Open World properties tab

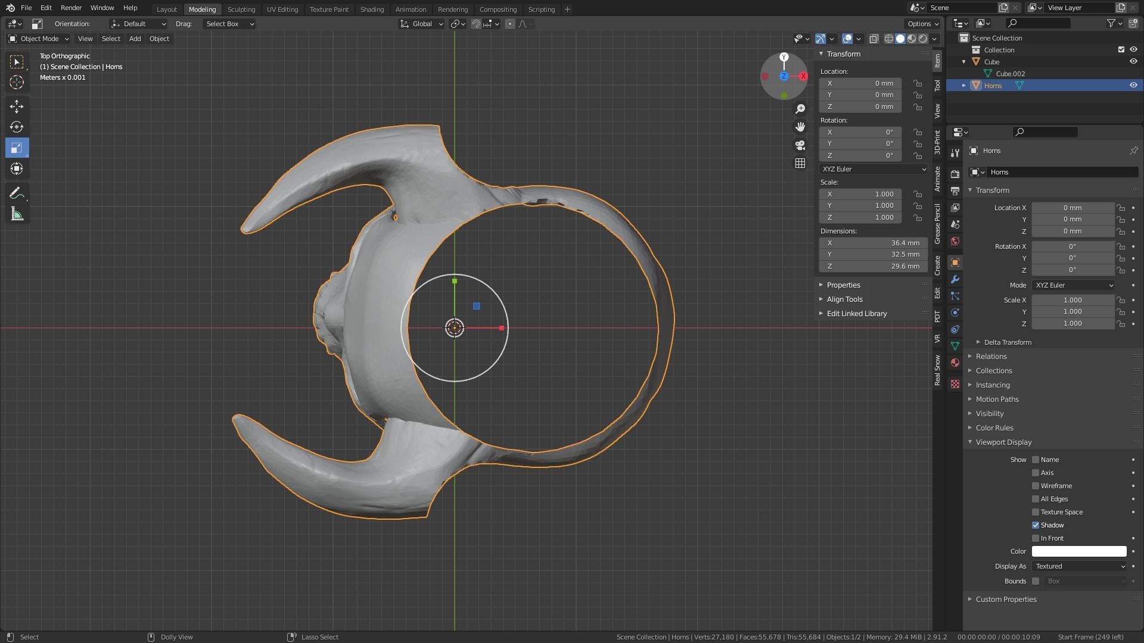point(955,241)
